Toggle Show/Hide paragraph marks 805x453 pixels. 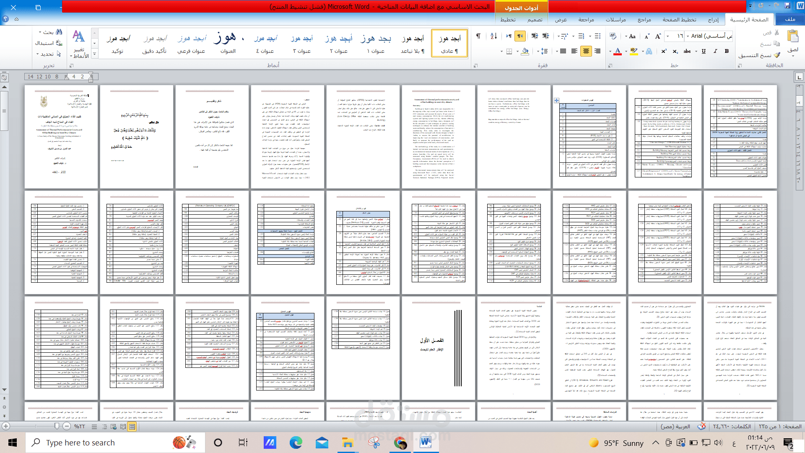pos(478,36)
